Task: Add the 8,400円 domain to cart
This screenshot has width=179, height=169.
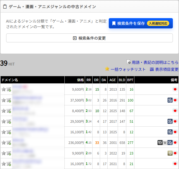Action: click(x=9, y=111)
